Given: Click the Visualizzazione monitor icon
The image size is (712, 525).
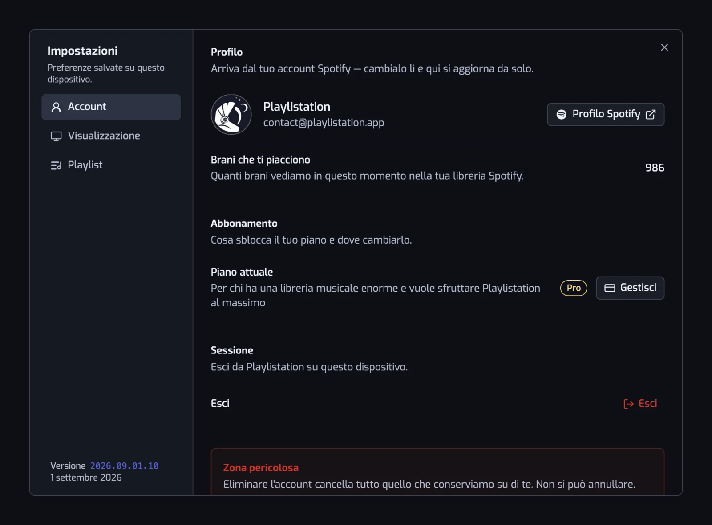Looking at the screenshot, I should pos(56,136).
